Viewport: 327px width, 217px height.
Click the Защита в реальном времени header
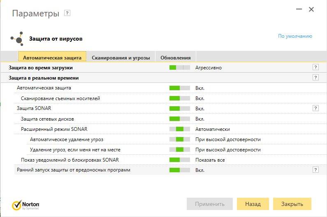pos(44,78)
